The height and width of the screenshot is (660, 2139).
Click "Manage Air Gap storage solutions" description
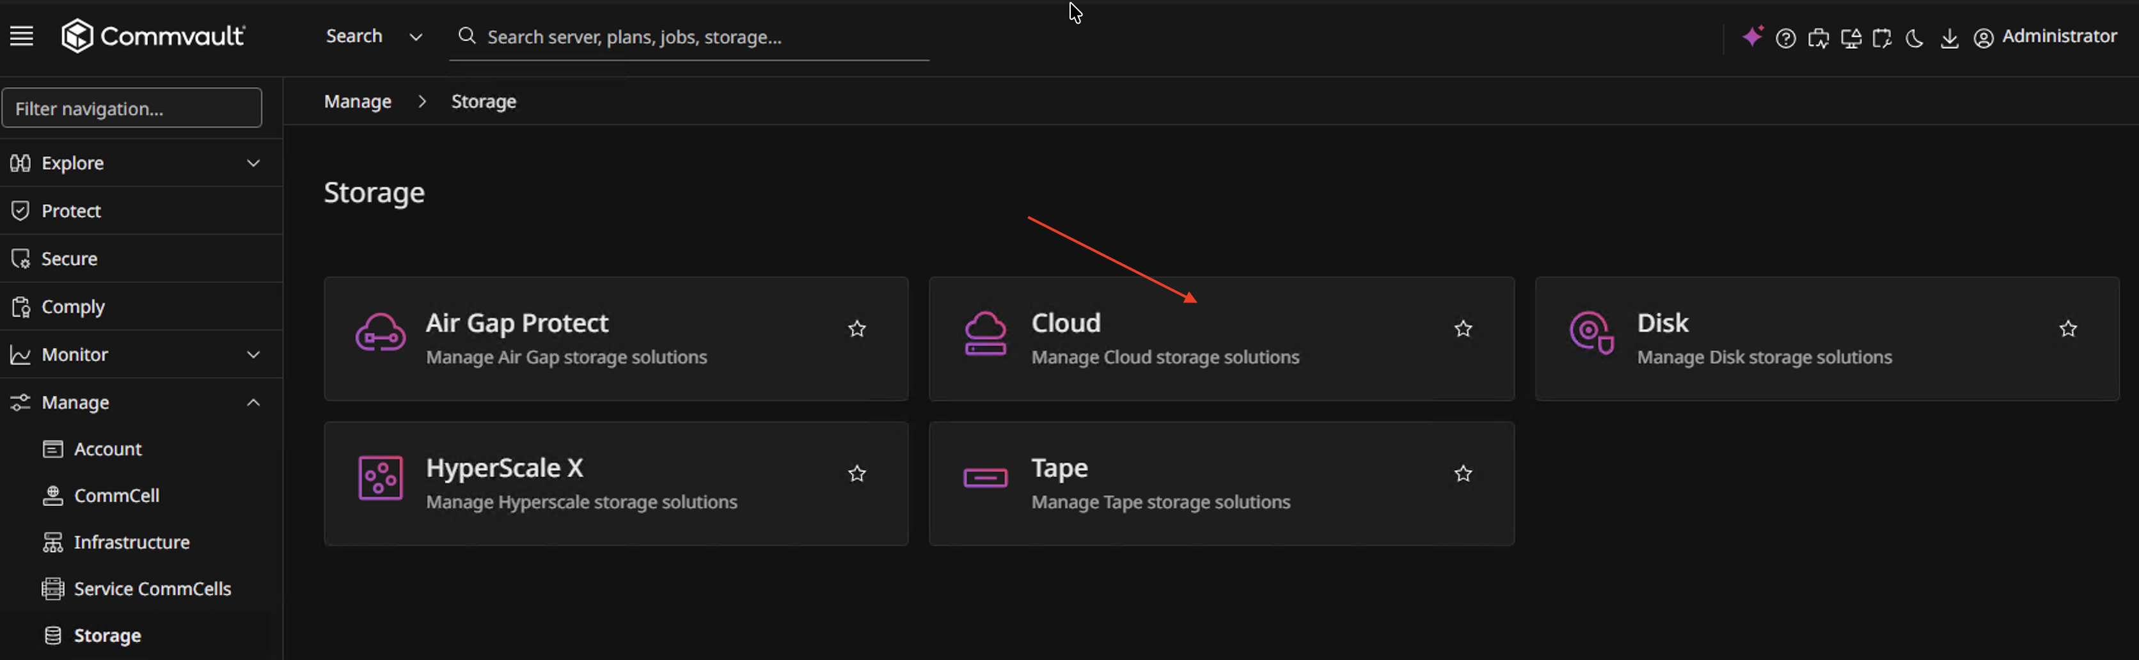click(566, 357)
